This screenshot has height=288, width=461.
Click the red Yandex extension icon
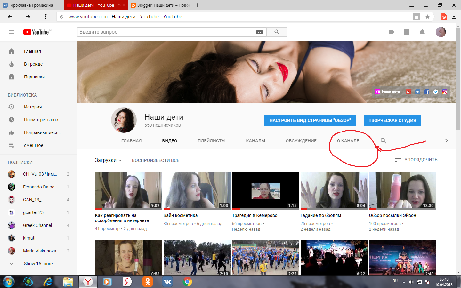444,17
